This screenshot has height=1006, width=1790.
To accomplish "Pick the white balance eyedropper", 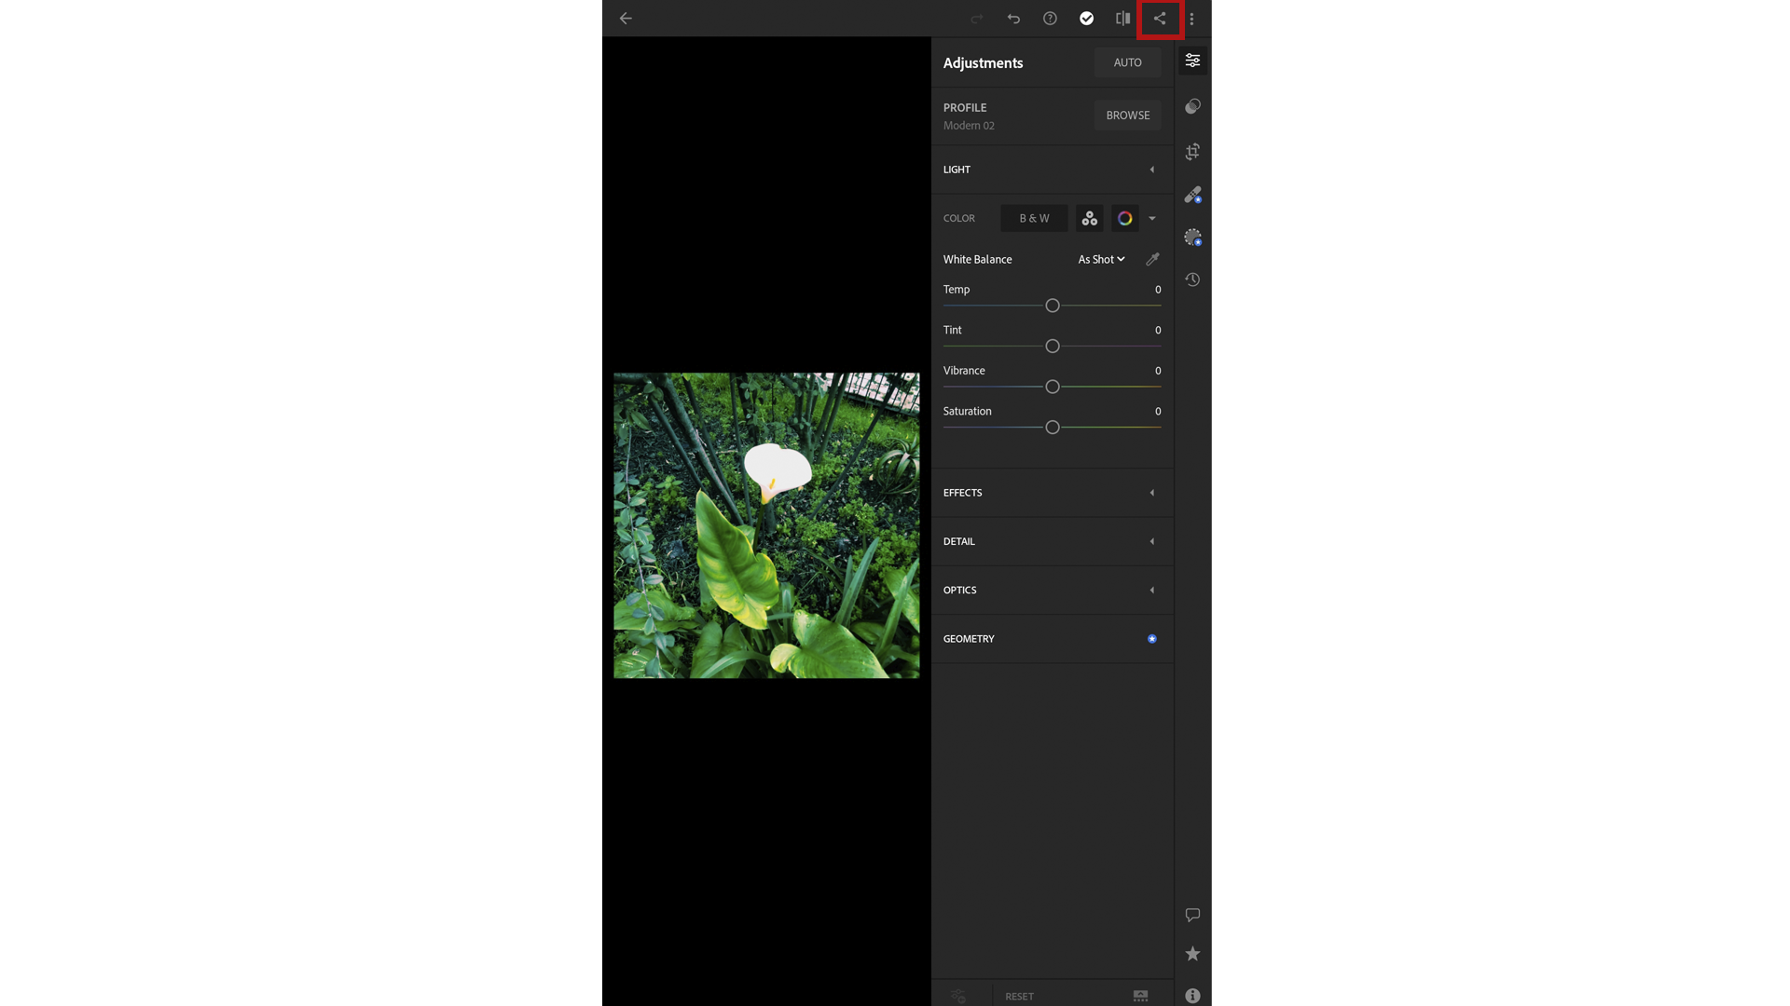I will 1152,259.
